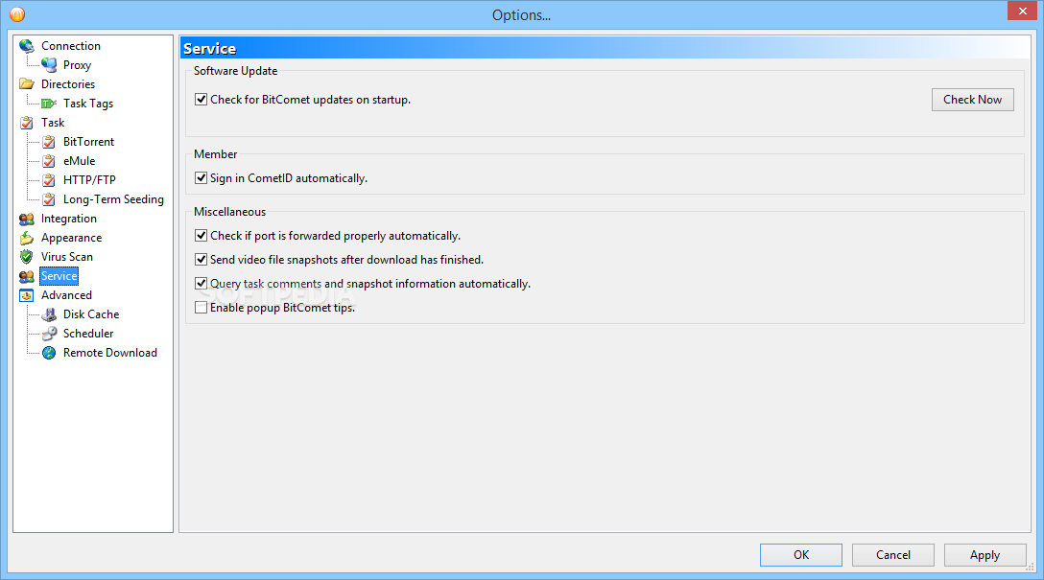Click the Connection globe icon
Image resolution: width=1044 pixels, height=580 pixels.
(x=27, y=46)
